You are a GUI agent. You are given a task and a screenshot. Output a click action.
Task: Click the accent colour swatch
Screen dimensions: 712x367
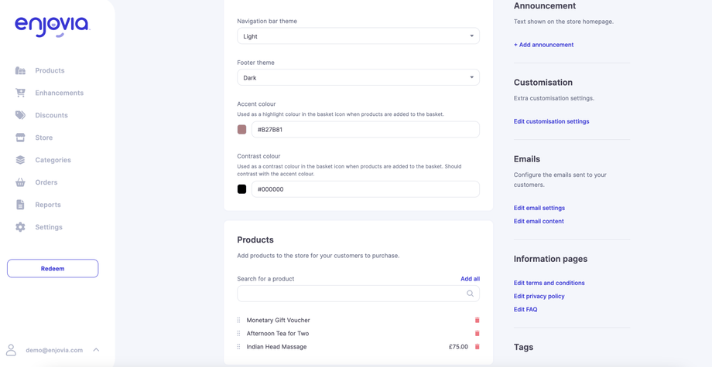242,130
